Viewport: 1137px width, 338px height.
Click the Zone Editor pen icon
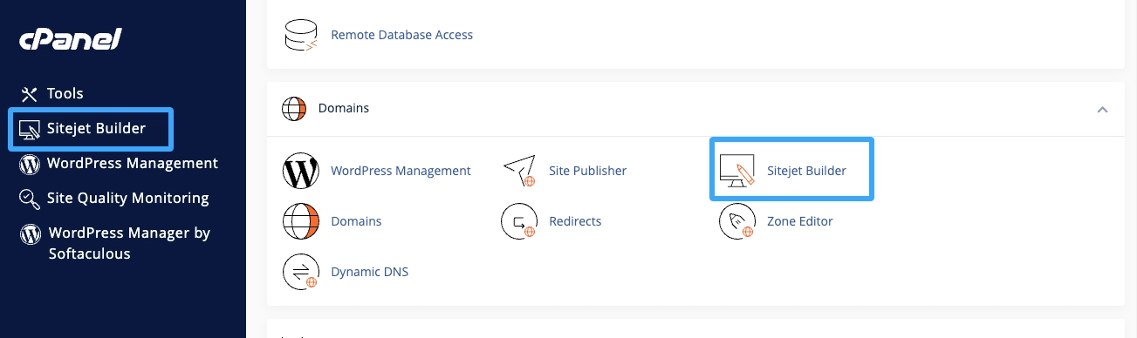pos(737,221)
